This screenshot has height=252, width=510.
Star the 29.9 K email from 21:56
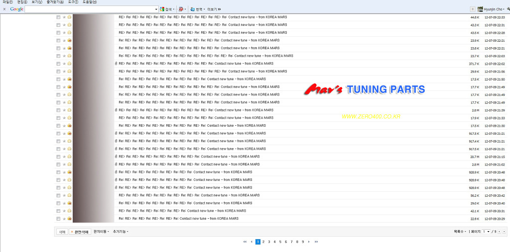[x=64, y=72]
